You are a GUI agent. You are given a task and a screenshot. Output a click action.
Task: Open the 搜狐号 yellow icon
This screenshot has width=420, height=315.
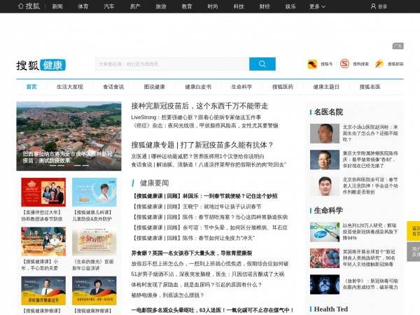pyautogui.click(x=312, y=64)
